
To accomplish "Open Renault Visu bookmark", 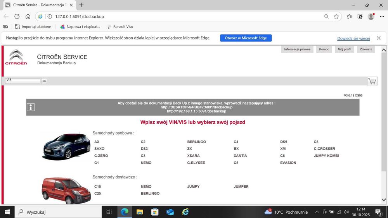I will click(121, 27).
